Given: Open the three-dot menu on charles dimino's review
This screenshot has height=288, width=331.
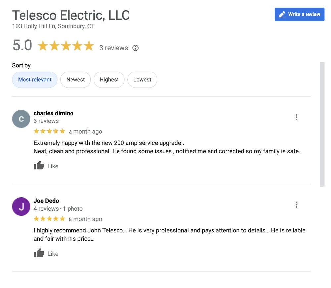Looking at the screenshot, I should click(x=296, y=117).
